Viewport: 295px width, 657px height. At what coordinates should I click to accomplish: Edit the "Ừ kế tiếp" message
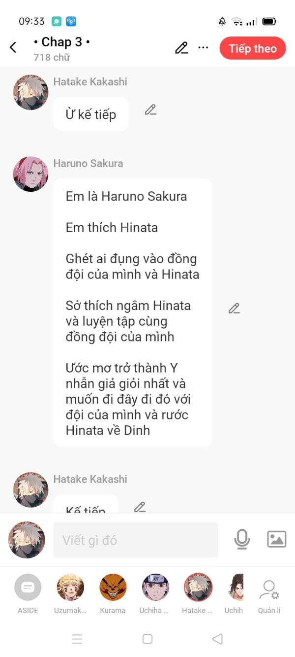click(150, 110)
